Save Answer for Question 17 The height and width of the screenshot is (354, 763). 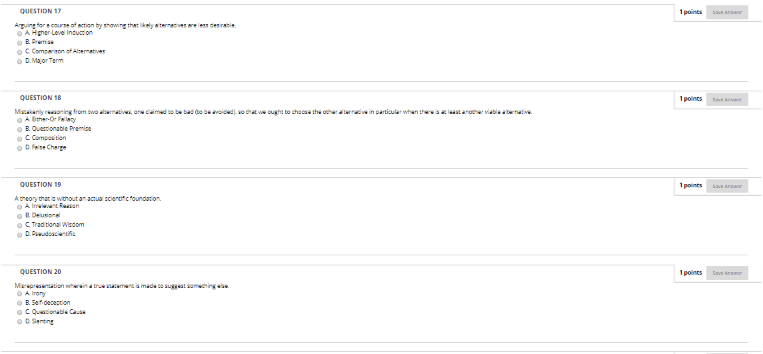(x=727, y=12)
